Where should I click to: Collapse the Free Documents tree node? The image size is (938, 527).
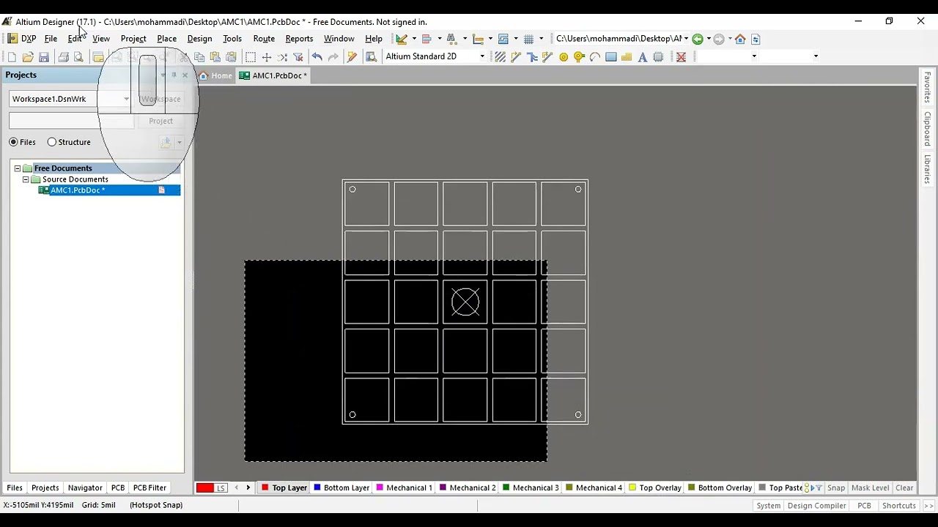(18, 168)
